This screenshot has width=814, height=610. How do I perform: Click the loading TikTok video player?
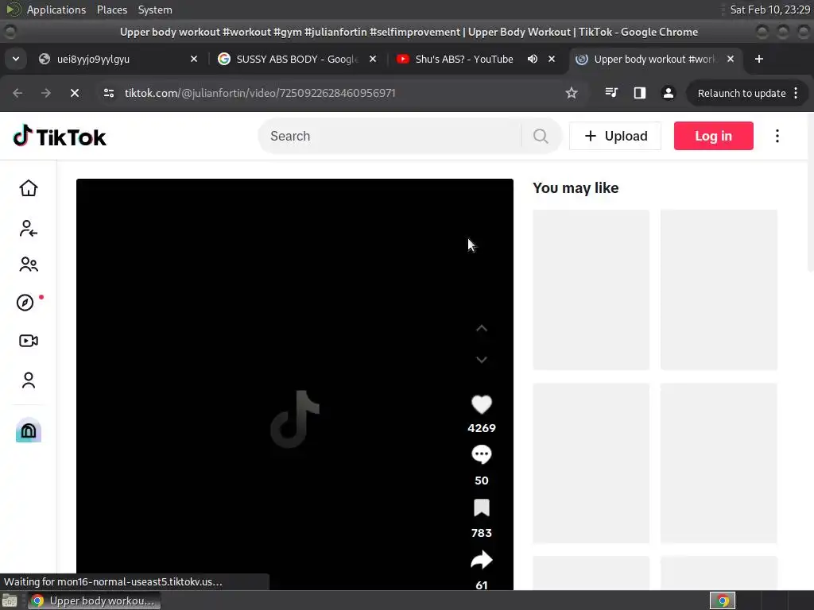tap(294, 384)
